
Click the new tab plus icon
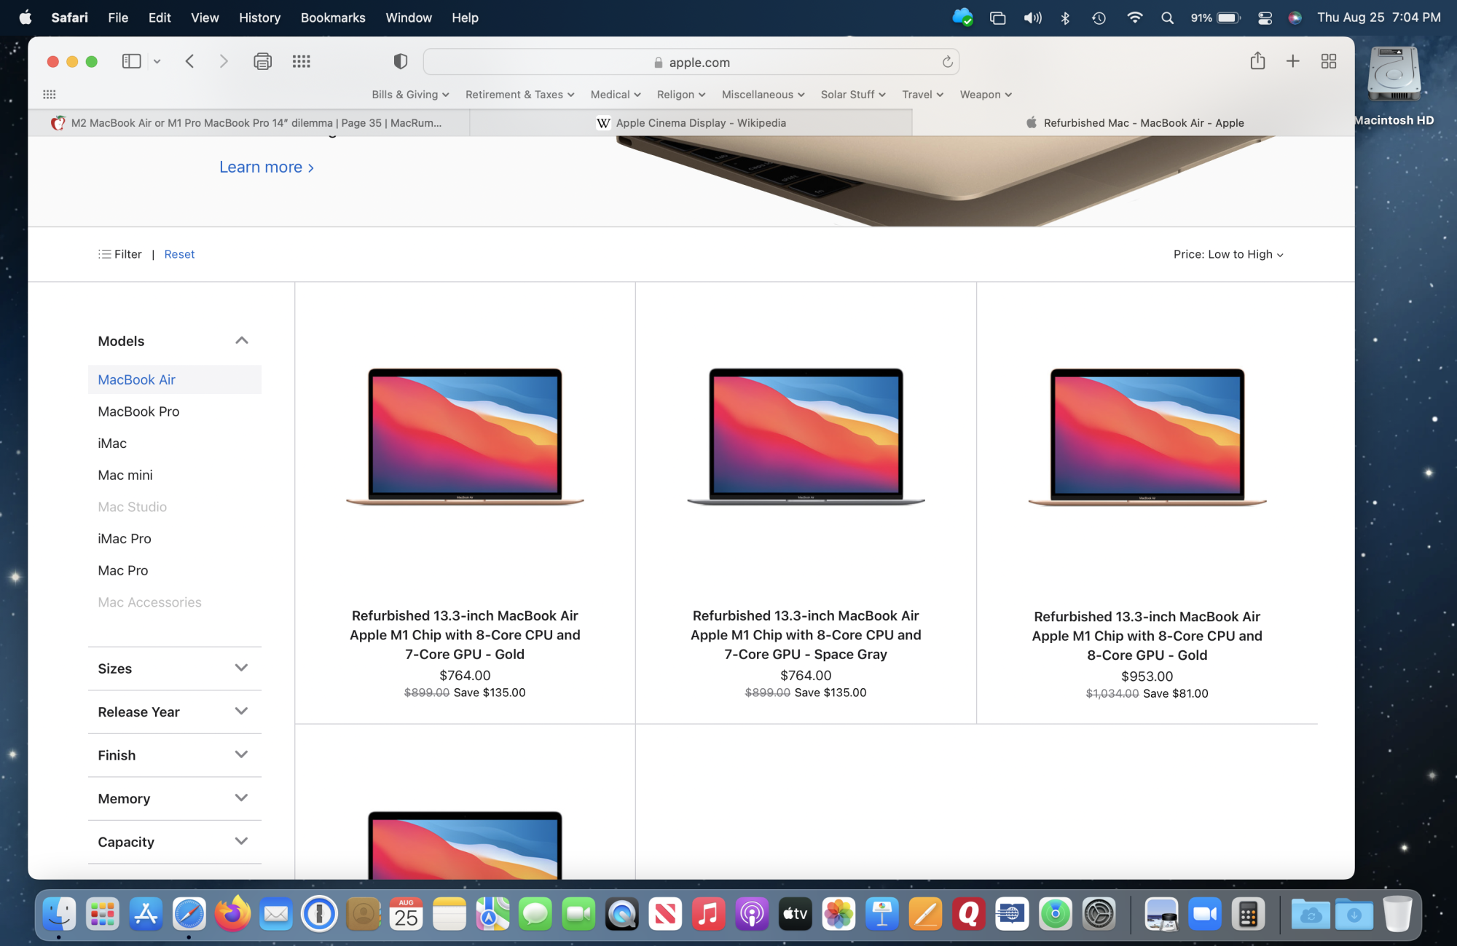1292,62
